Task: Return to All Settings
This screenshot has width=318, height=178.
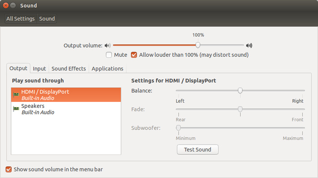Action: click(x=20, y=19)
